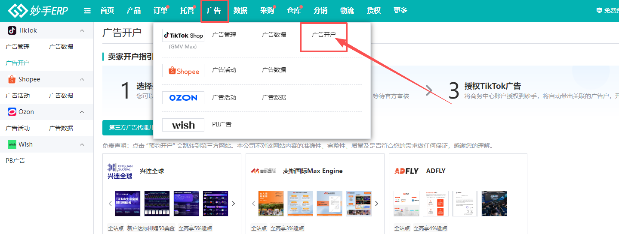Open the 物流 menu

[x=347, y=11]
